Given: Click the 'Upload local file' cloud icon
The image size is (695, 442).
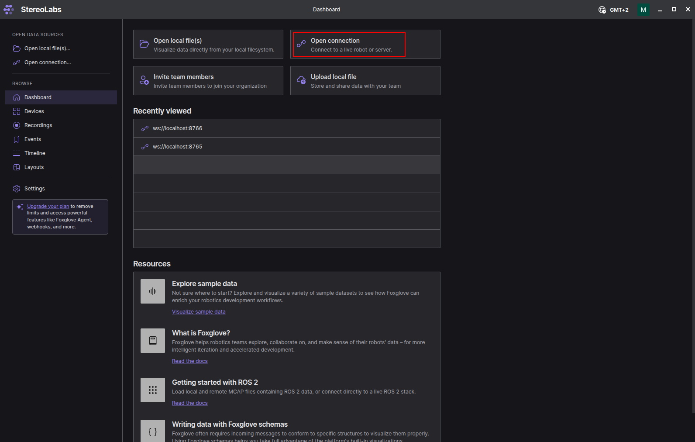Looking at the screenshot, I should [x=301, y=80].
